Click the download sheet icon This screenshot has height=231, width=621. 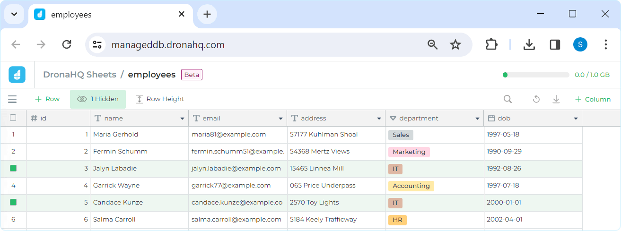coord(556,99)
